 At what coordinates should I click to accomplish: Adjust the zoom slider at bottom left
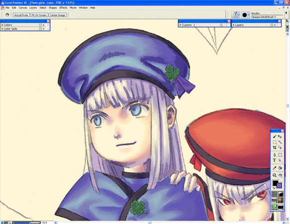pyautogui.click(x=26, y=223)
